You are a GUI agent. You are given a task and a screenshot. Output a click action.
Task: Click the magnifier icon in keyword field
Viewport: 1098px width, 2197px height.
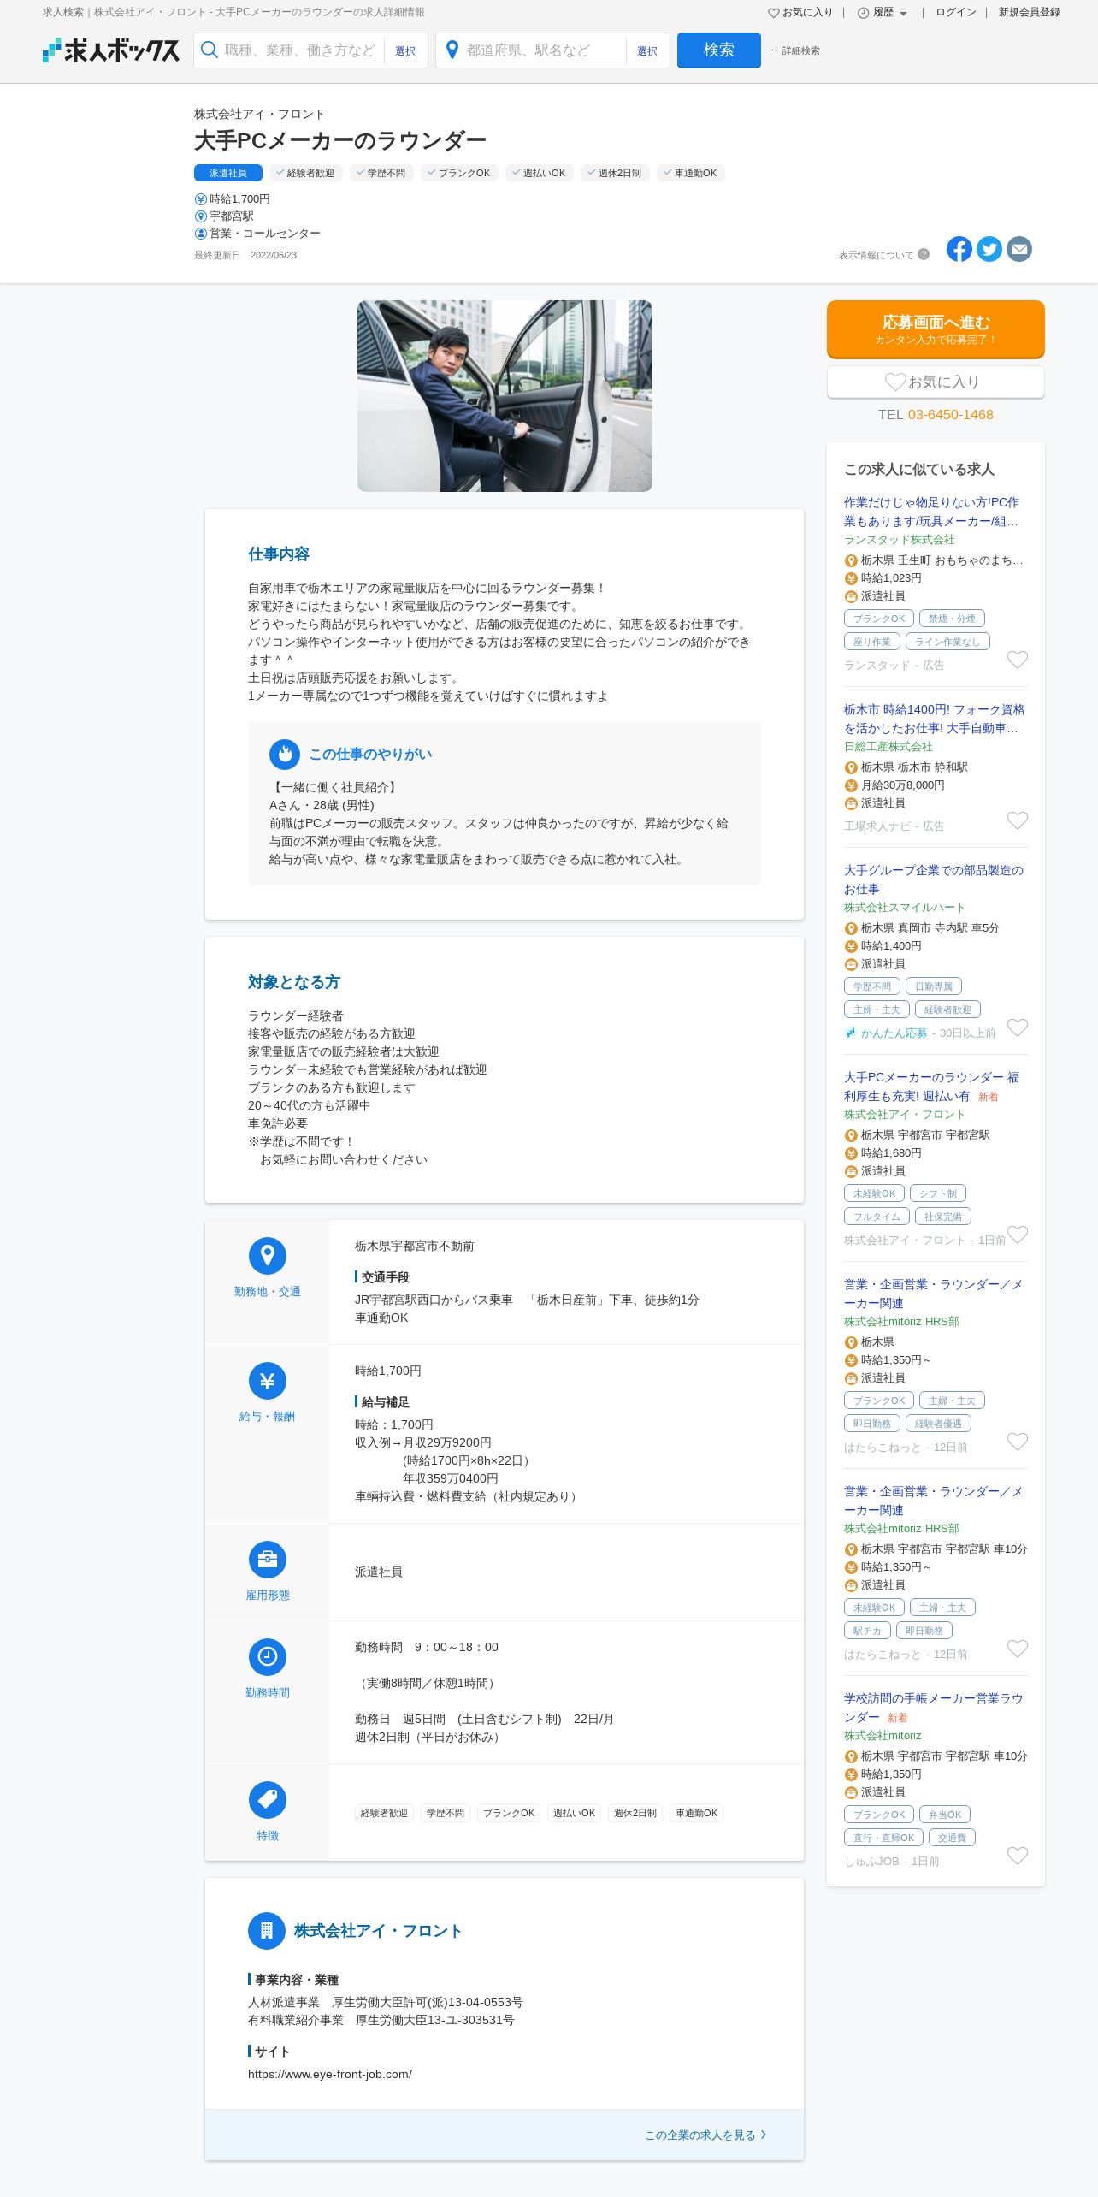point(209,50)
